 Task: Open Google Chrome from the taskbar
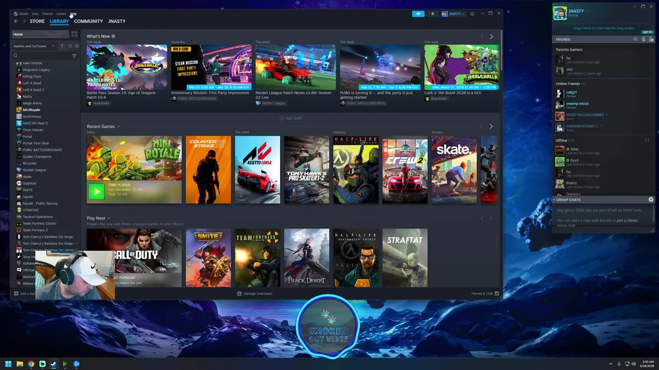click(31, 364)
